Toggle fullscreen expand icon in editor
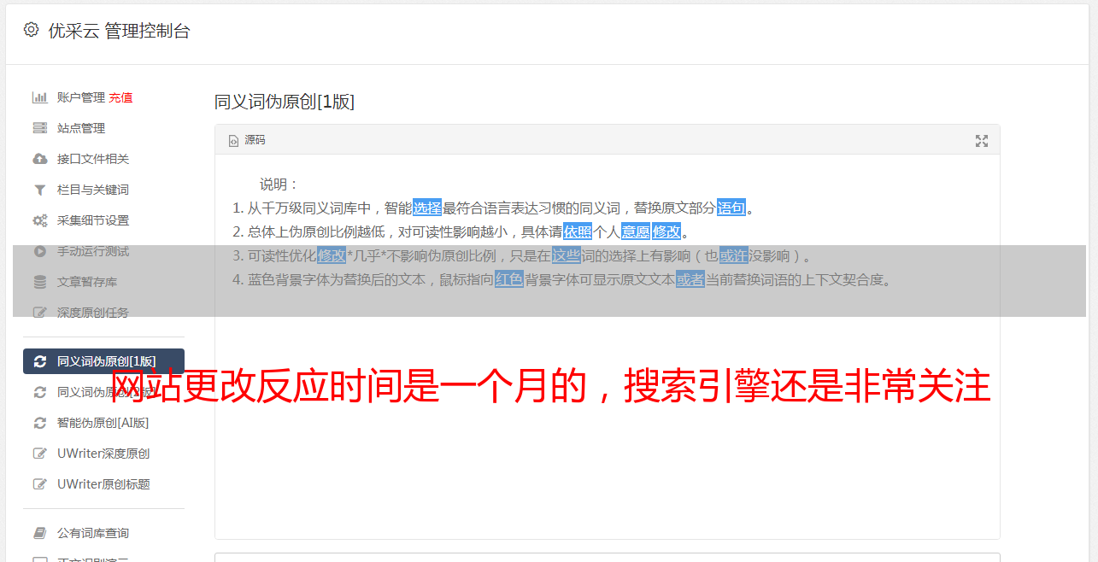This screenshot has width=1098, height=562. (x=982, y=141)
